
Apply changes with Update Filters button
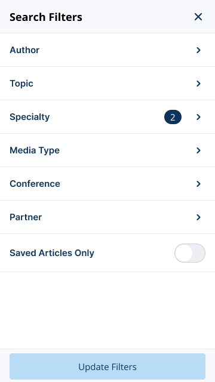[x=107, y=366]
